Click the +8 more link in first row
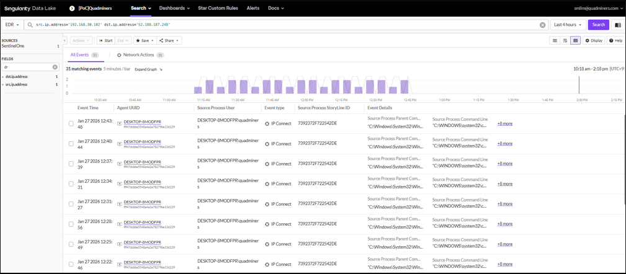This screenshot has width=626, height=274. pyautogui.click(x=504, y=123)
